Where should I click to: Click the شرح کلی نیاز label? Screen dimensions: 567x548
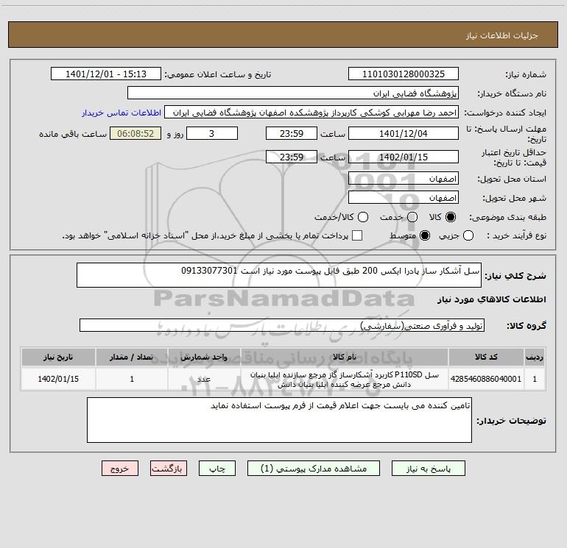(515, 276)
